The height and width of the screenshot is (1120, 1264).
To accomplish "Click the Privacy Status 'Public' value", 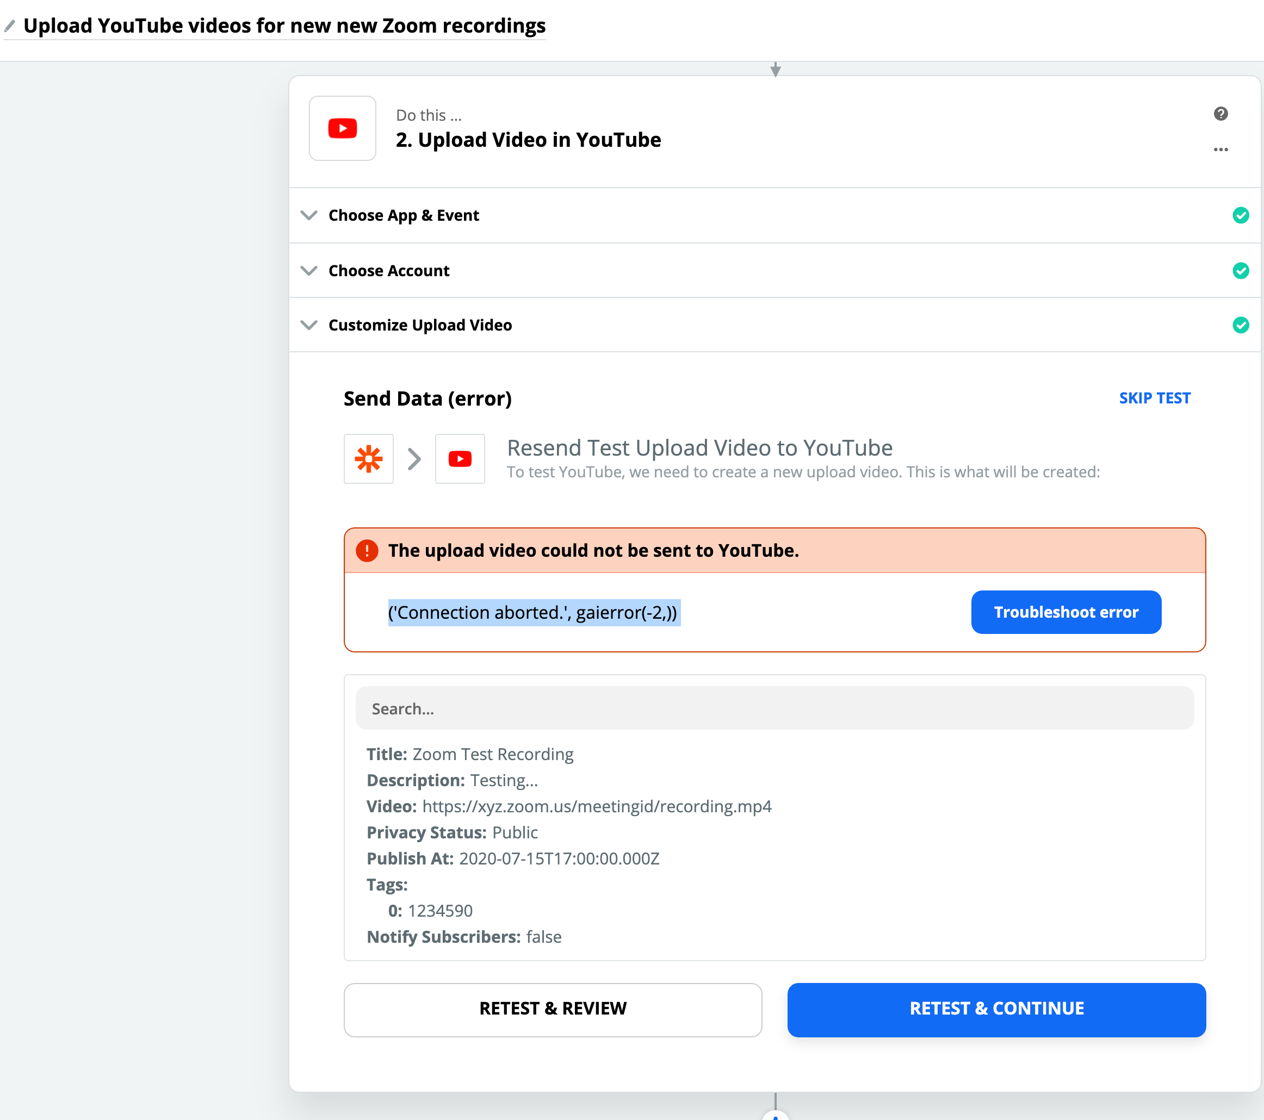I will pos(515,832).
